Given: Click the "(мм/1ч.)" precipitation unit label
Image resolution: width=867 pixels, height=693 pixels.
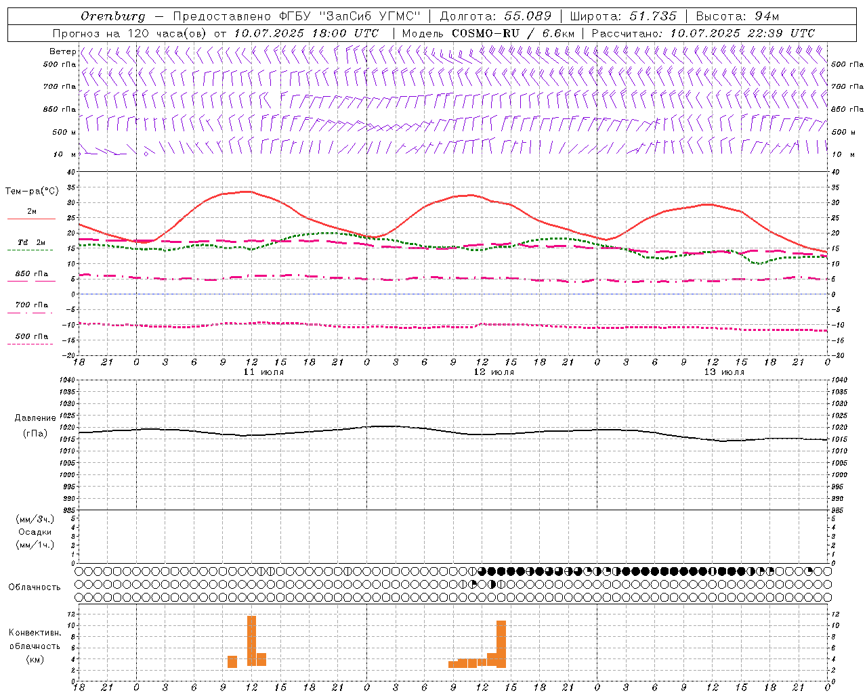Looking at the screenshot, I should click(x=35, y=545).
